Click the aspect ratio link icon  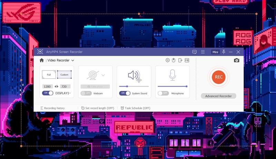56,86
